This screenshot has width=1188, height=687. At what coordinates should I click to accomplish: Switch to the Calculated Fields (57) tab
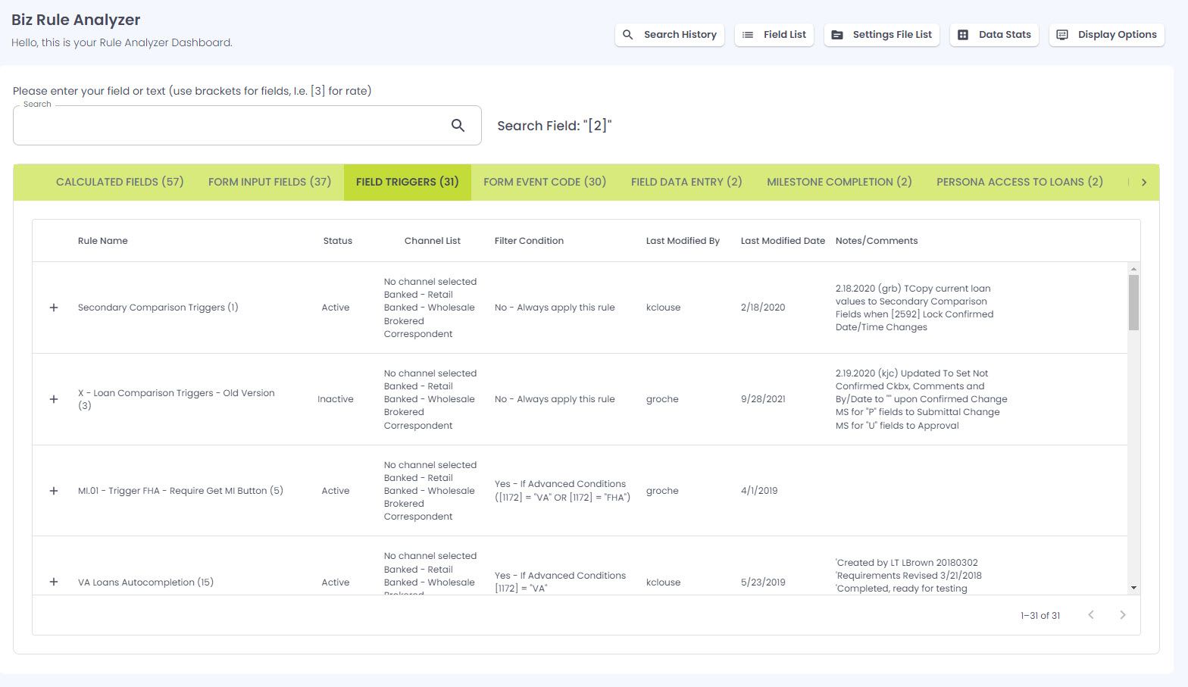point(120,182)
